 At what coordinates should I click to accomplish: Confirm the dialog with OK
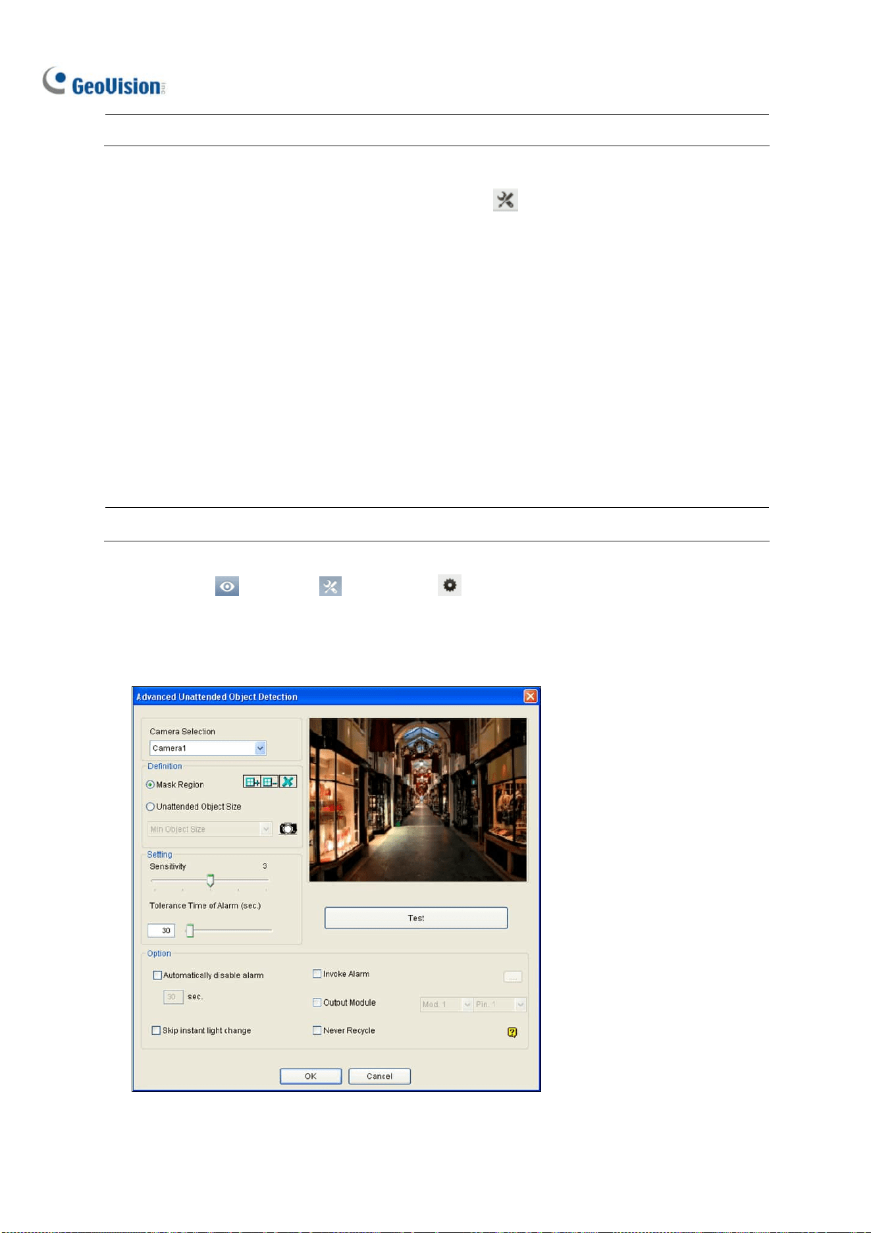pyautogui.click(x=311, y=1076)
